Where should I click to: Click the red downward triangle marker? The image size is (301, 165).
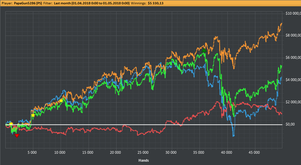pyautogui.click(x=17, y=136)
